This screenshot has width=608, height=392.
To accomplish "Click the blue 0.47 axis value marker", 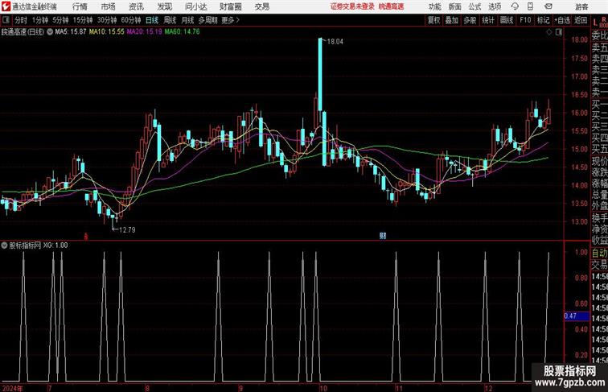I will pos(576,316).
